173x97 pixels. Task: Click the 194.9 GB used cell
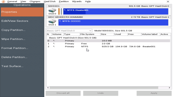[x=121, y=47]
